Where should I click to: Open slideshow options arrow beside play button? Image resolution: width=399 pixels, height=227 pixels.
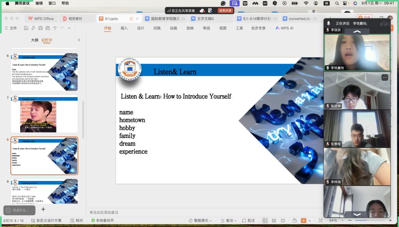coord(309,221)
